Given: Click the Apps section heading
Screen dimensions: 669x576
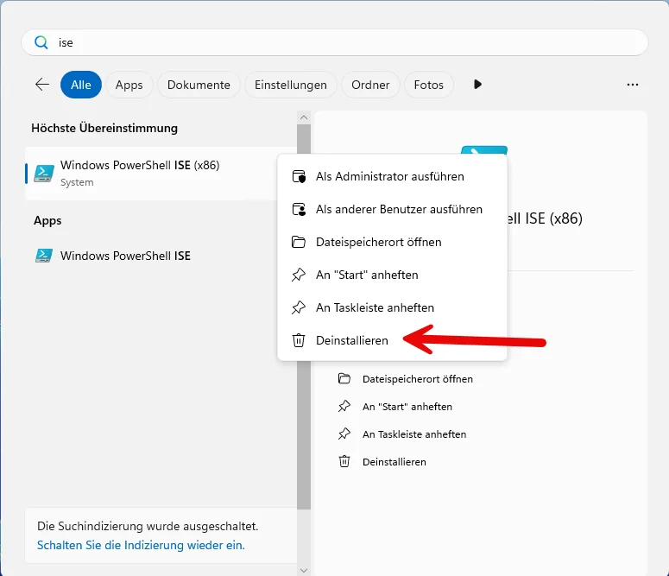Looking at the screenshot, I should 47,221.
